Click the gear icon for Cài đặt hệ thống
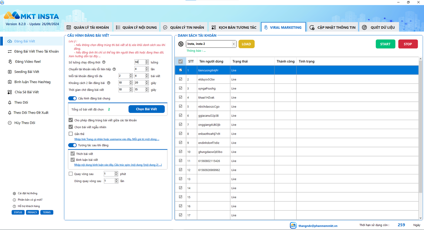Viewport: 424px width, 230px height. [x=14, y=193]
